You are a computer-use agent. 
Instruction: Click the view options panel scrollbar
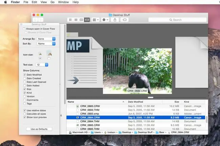click(x=65, y=64)
